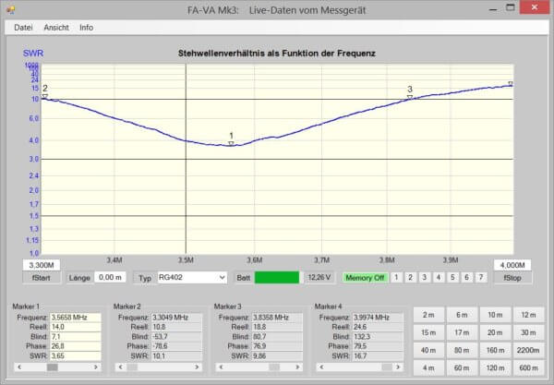
Task: Select the 120 m band button
Action: pos(495,367)
